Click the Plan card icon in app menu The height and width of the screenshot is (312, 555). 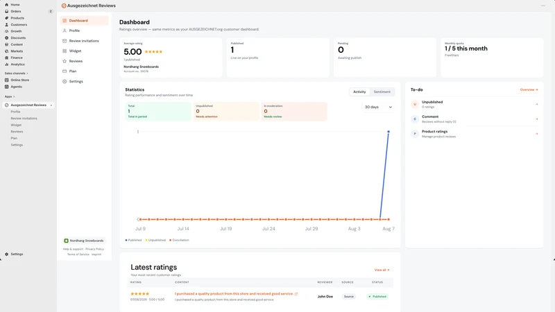[x=65, y=71]
